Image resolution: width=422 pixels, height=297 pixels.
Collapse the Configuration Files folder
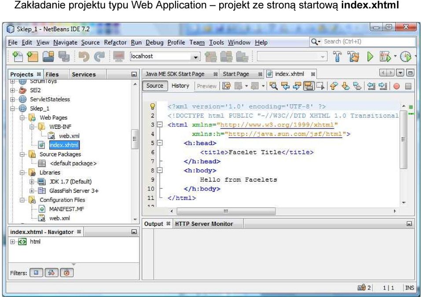pos(22,200)
